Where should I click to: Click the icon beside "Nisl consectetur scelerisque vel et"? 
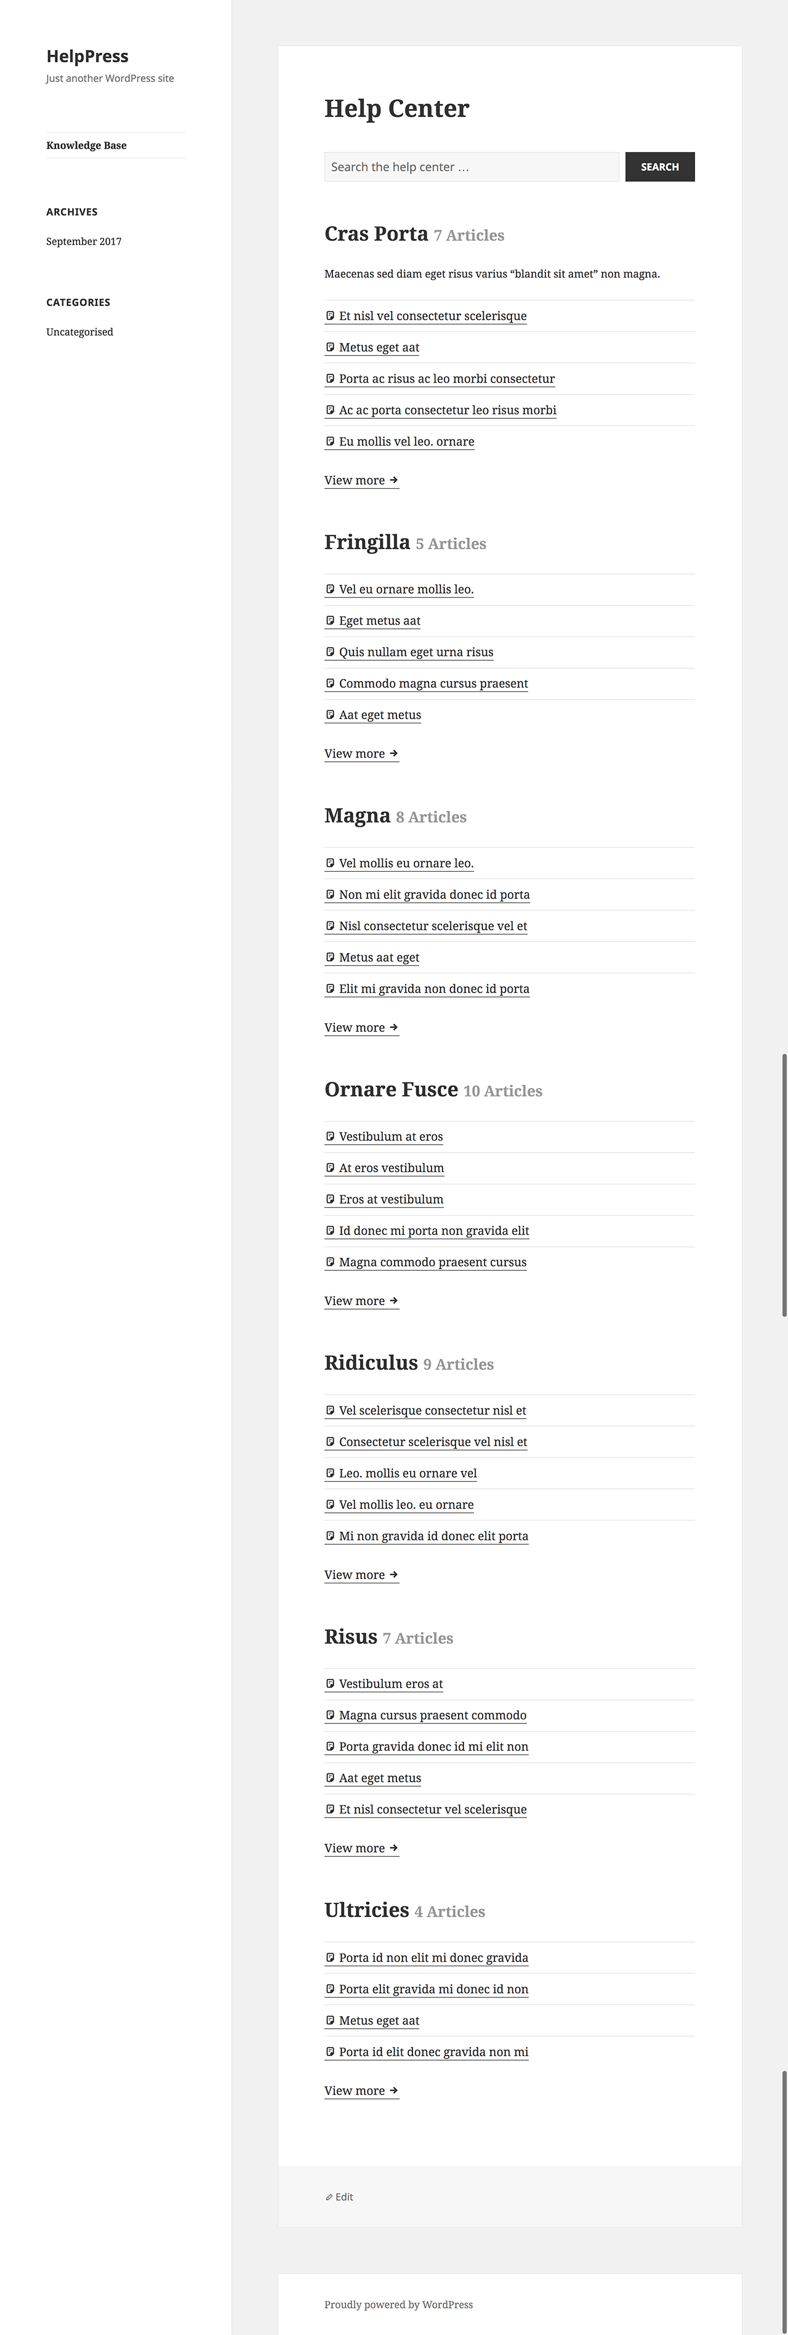[x=330, y=925]
